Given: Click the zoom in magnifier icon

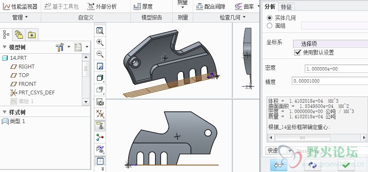Looking at the screenshot, I should pos(100,42).
